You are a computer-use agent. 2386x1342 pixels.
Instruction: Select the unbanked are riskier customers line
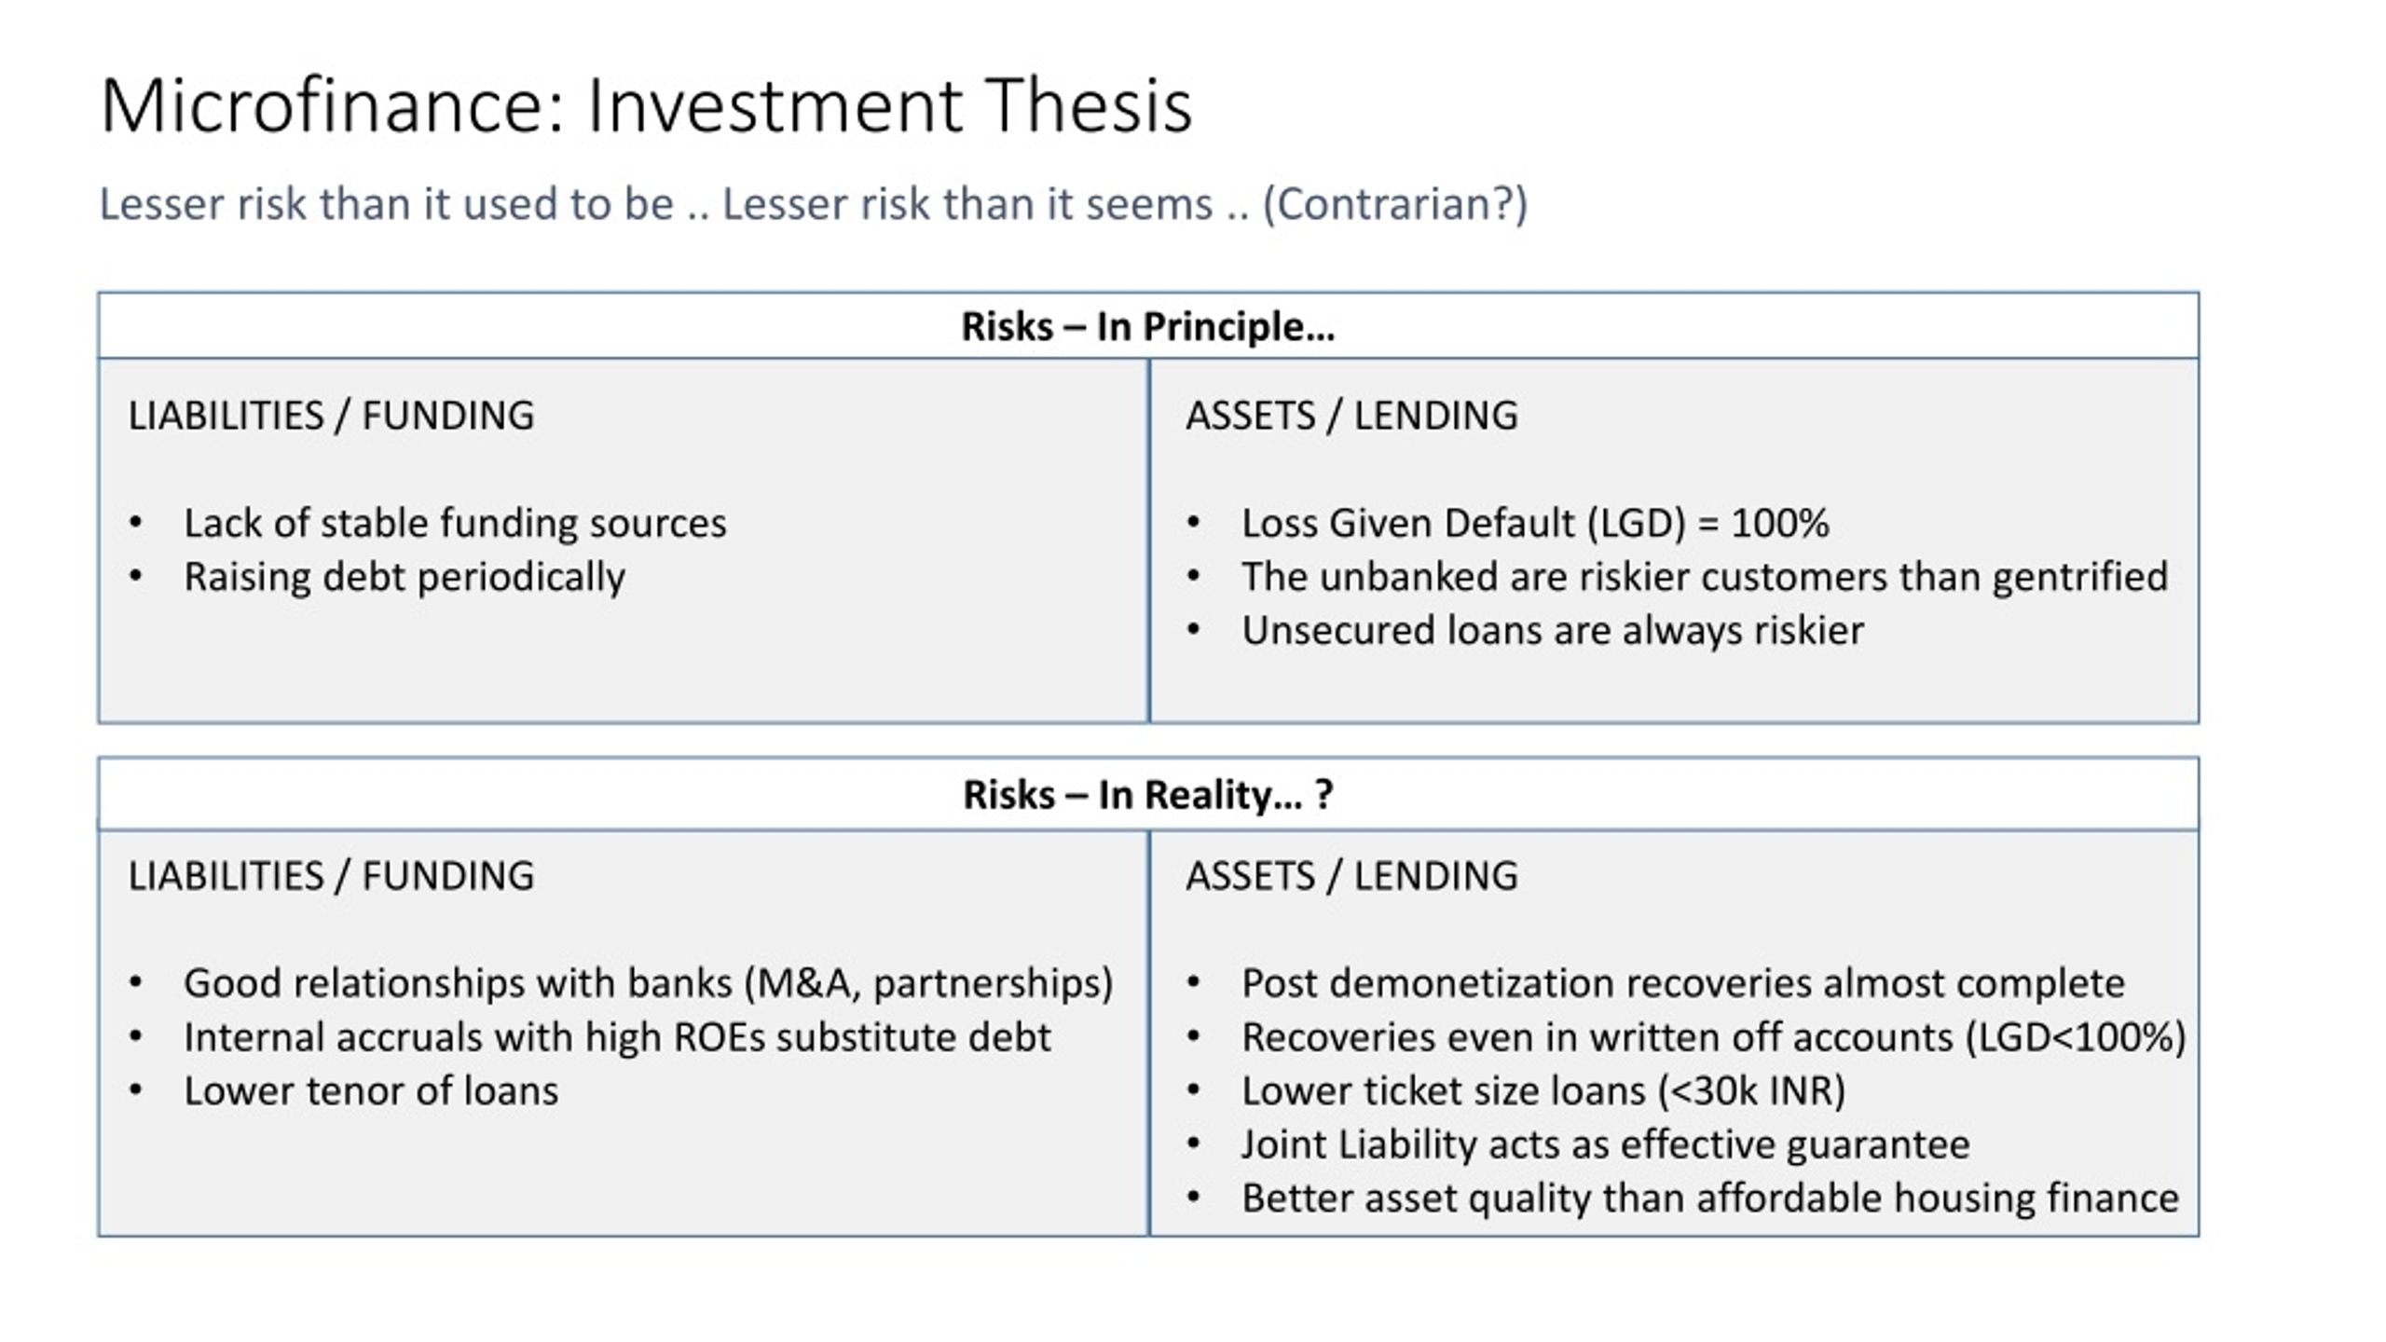point(1705,577)
